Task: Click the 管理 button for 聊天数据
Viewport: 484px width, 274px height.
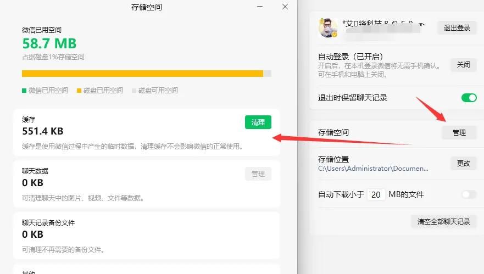Action: (x=258, y=174)
